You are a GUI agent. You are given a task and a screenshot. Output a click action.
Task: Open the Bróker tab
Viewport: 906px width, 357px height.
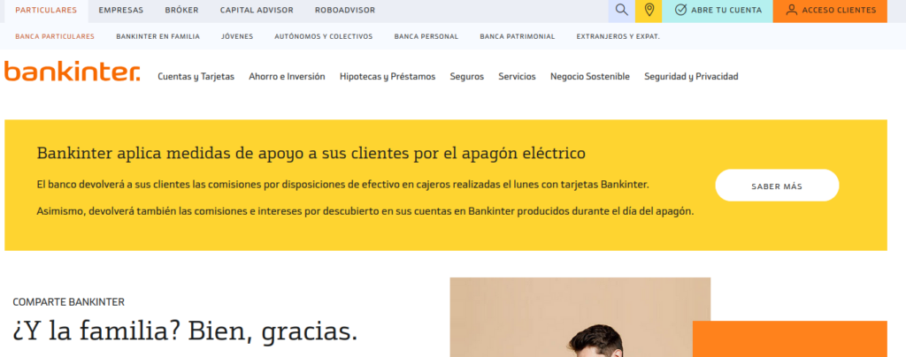click(x=181, y=11)
